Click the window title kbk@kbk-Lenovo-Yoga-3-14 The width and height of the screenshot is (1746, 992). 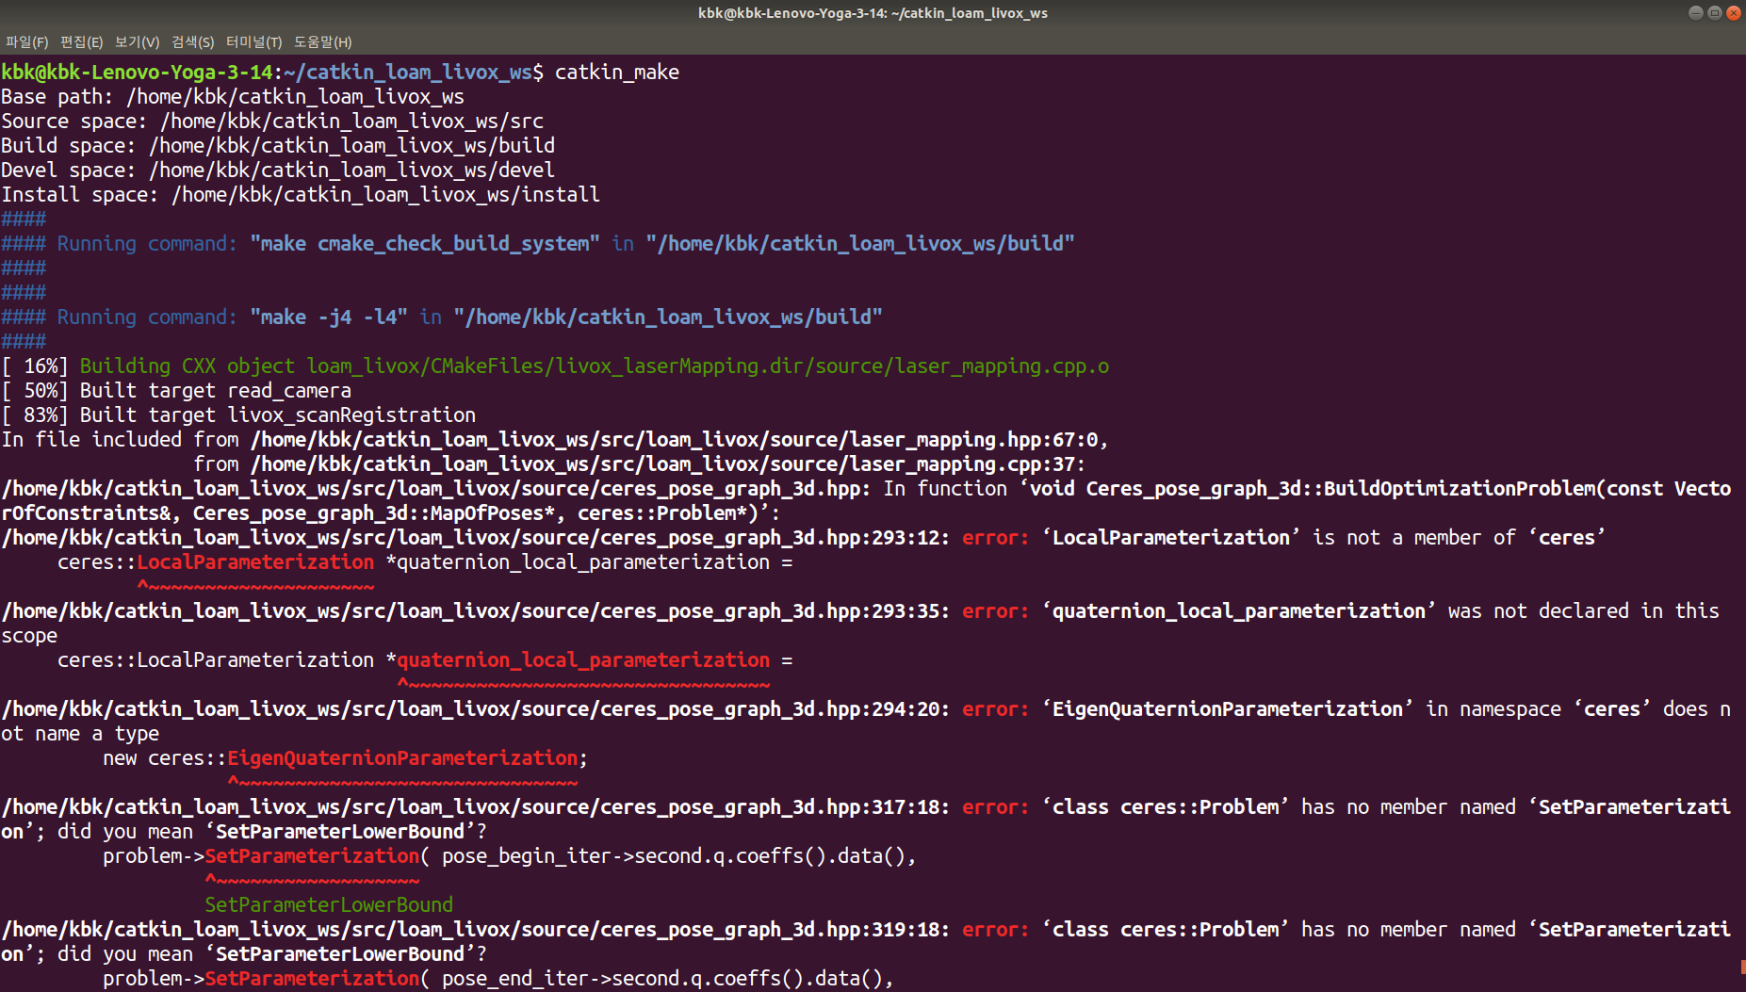(x=873, y=13)
